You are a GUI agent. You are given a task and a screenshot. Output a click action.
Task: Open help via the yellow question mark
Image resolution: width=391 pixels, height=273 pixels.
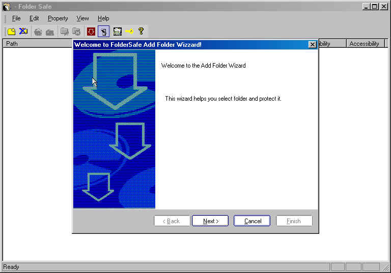[141, 31]
